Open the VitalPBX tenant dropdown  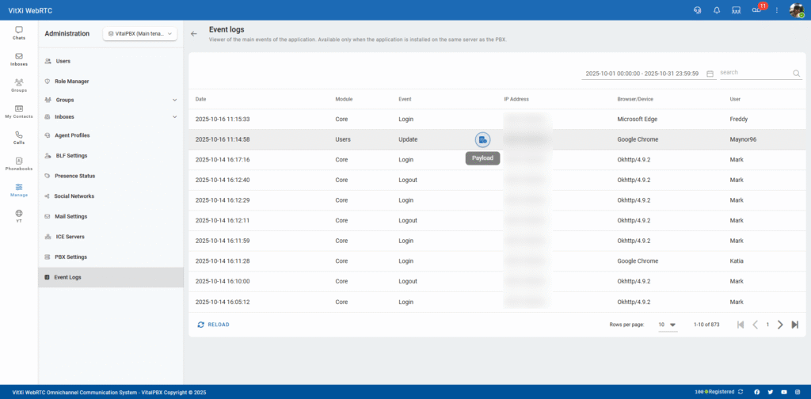(140, 34)
